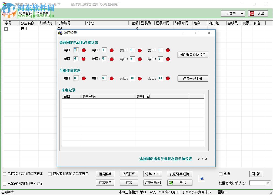The image size is (273, 195).
Task: Click the red status indicator for port 5
Action: coord(112,59)
